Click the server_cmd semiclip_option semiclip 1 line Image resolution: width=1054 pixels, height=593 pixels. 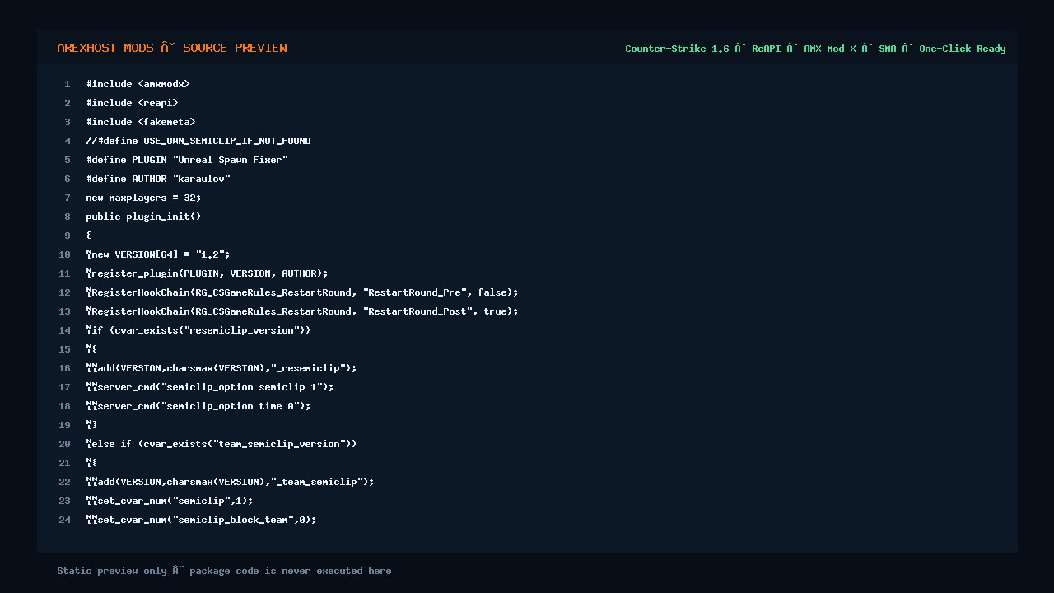tap(210, 387)
